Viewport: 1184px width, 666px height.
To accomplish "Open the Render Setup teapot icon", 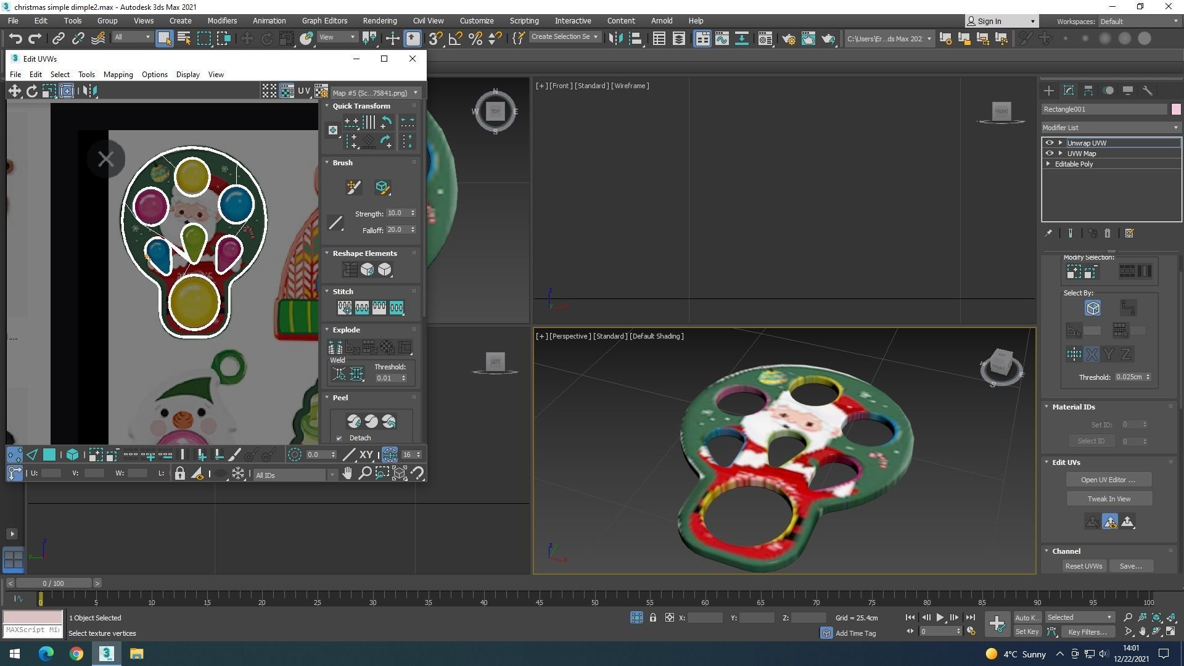I will click(788, 39).
